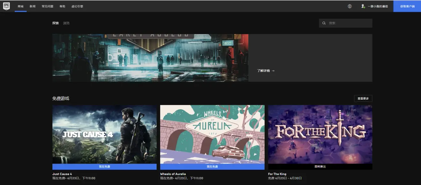Open the 商城 store tab
Screen dimensions: 421x185
[21, 6]
